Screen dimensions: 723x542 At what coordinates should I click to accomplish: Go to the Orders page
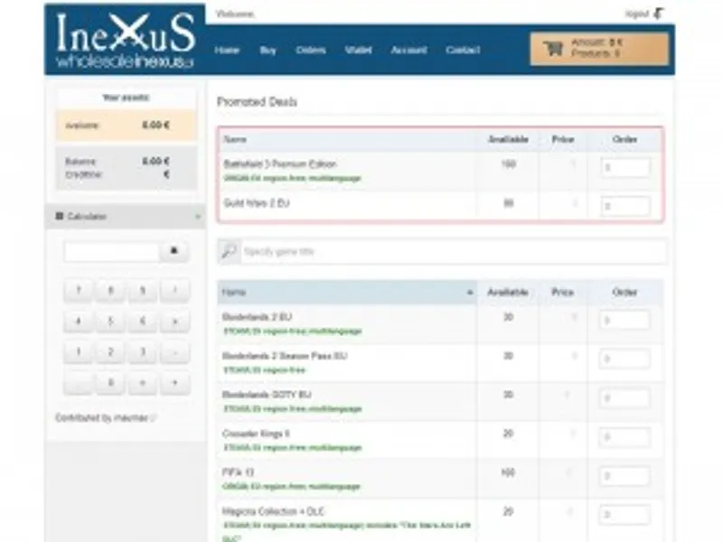pyautogui.click(x=311, y=51)
